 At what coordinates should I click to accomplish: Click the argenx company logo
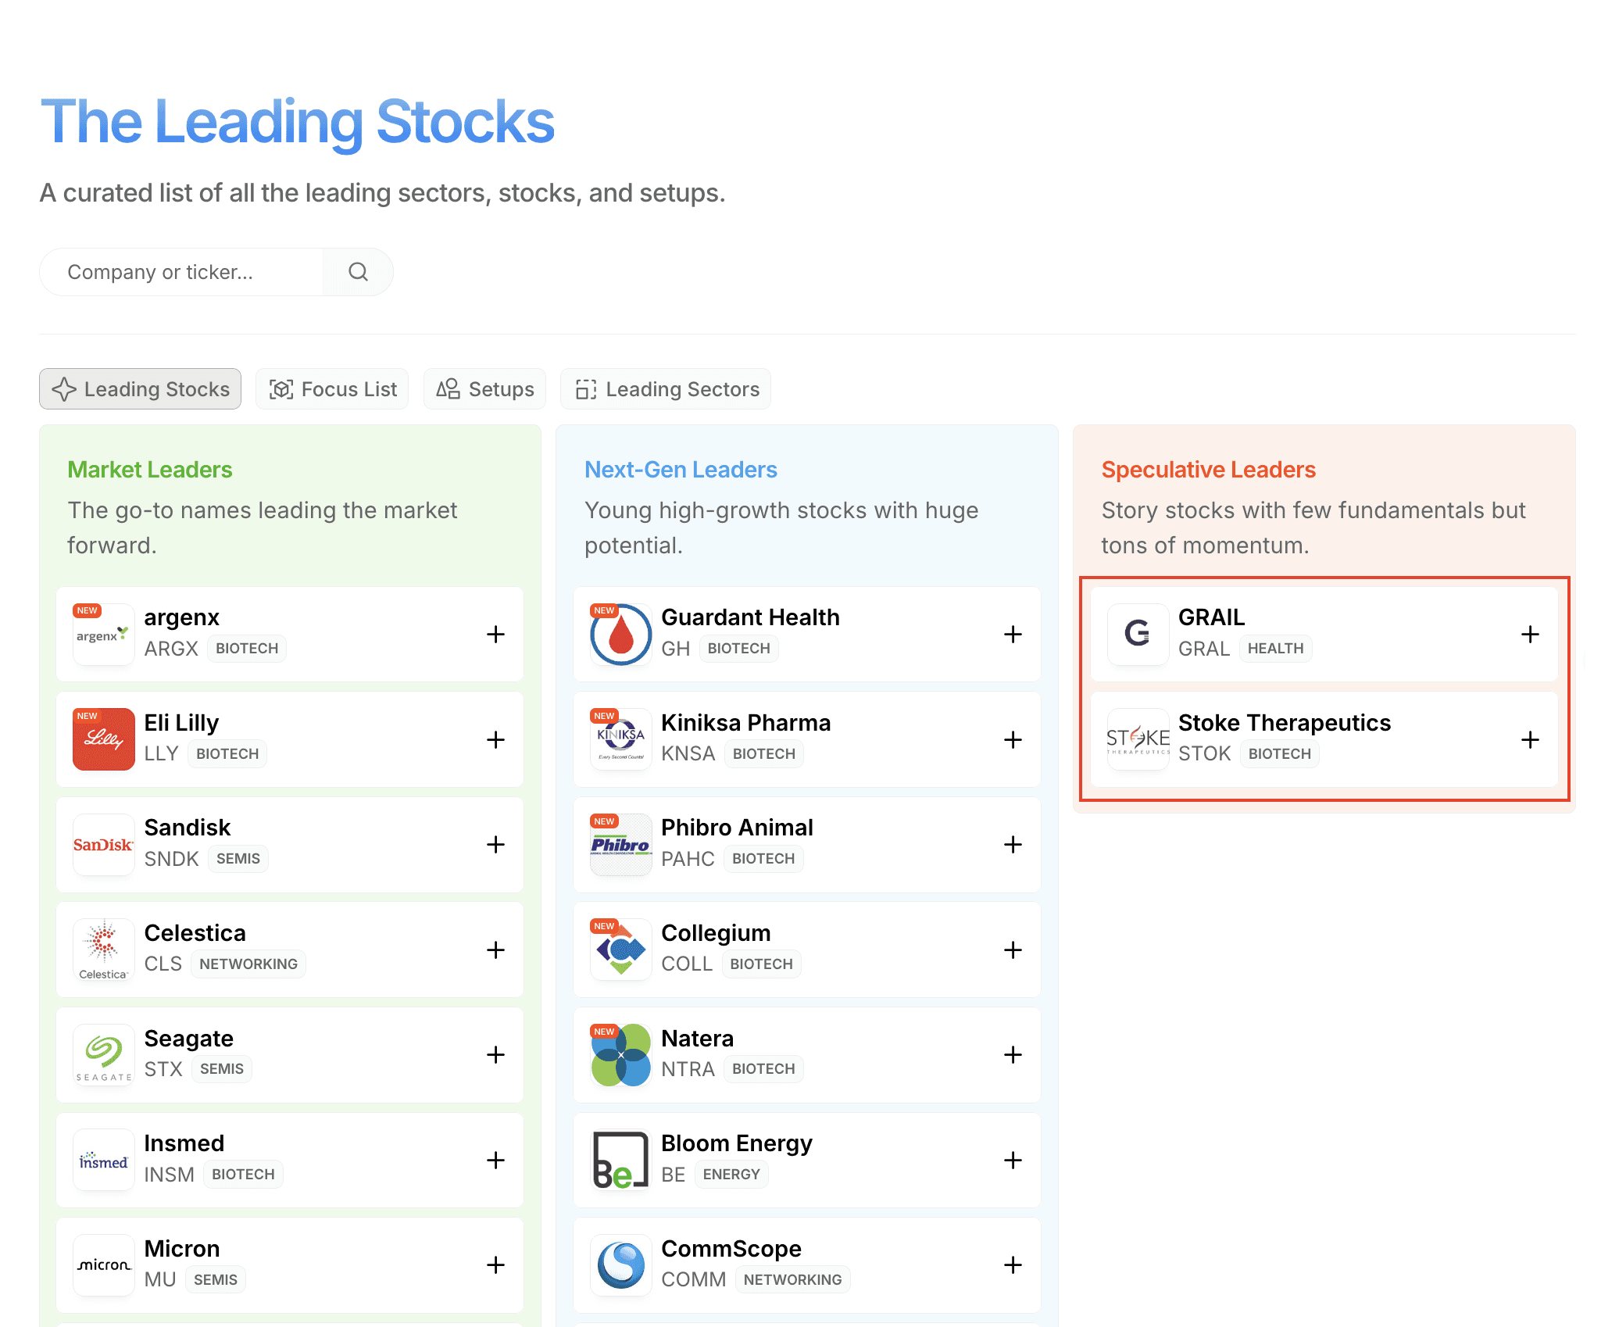(x=103, y=634)
